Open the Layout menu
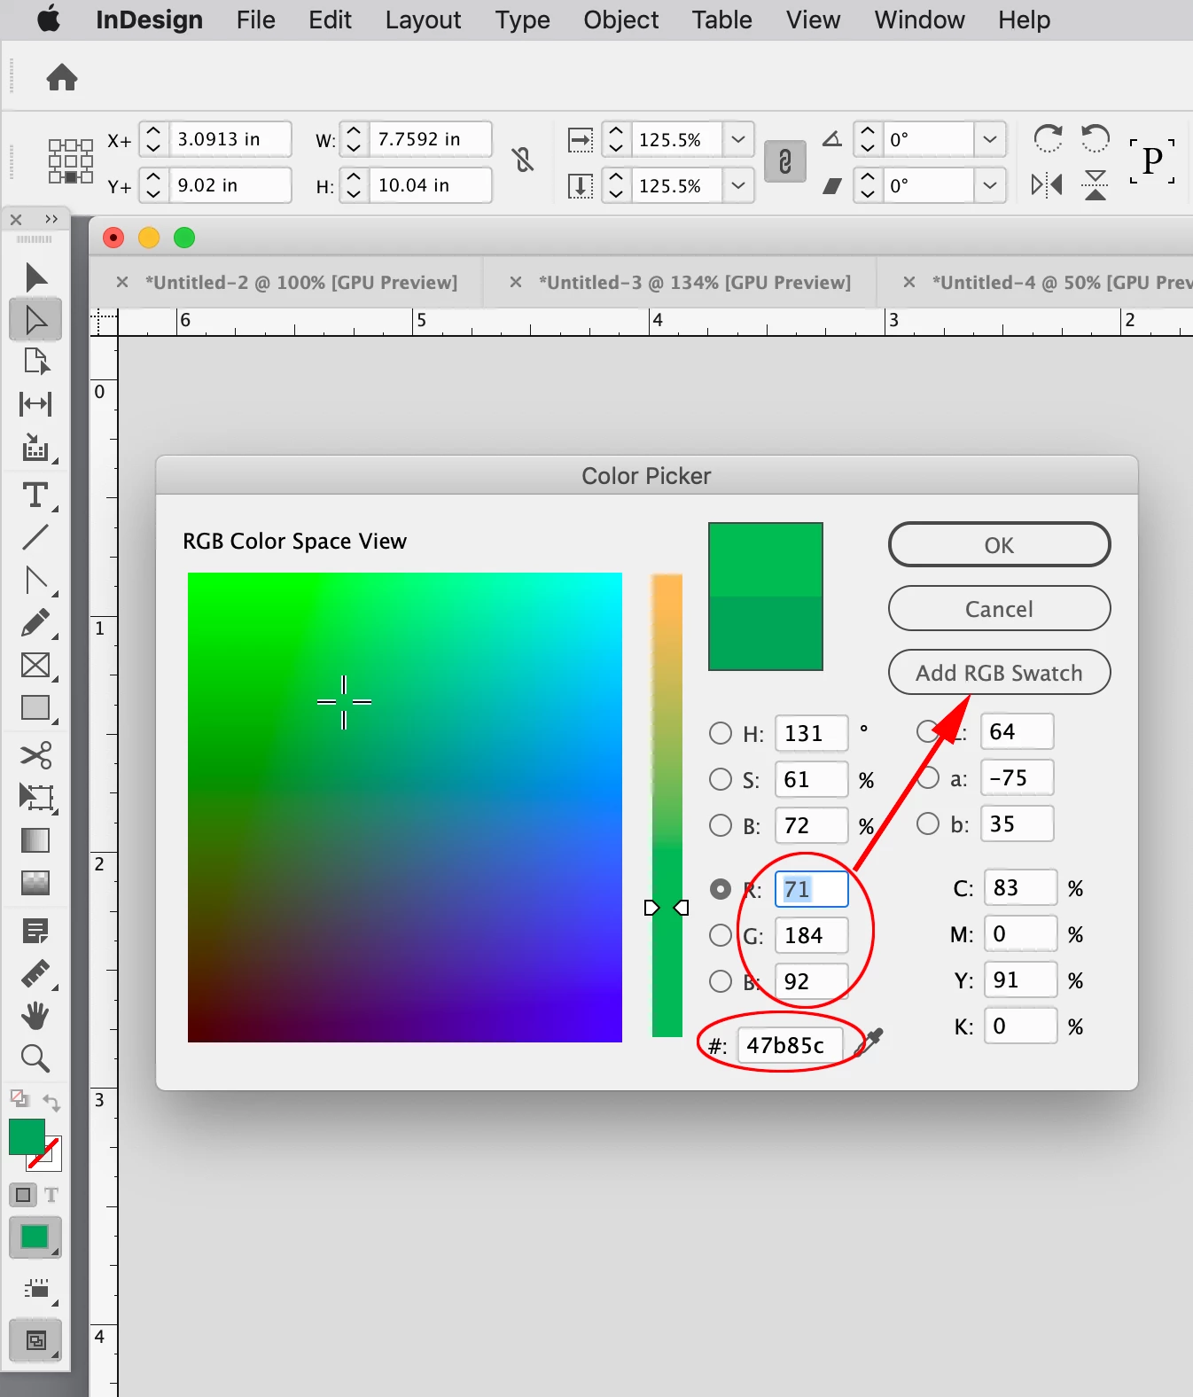 (423, 20)
